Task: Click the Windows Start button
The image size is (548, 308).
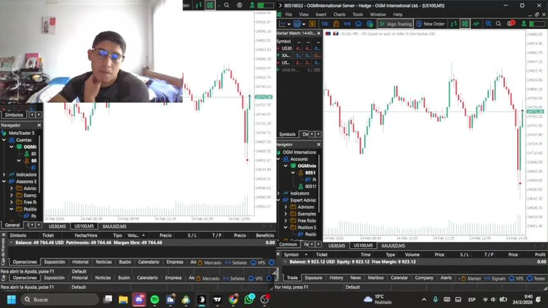Action: point(11,299)
